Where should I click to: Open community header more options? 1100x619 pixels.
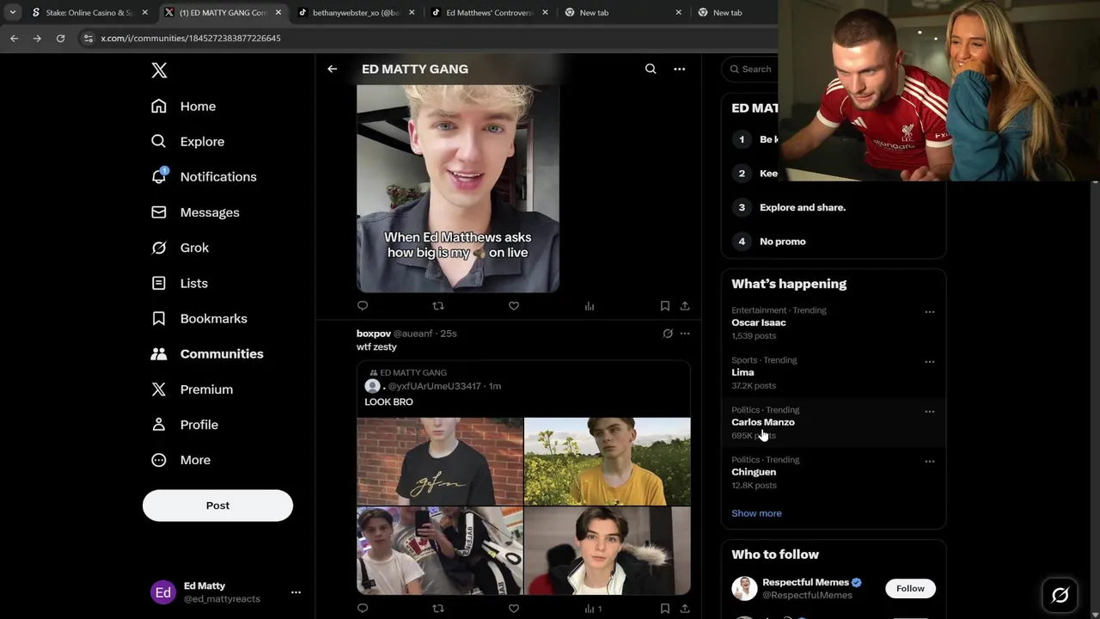[x=679, y=69]
